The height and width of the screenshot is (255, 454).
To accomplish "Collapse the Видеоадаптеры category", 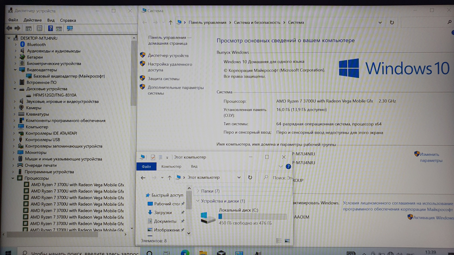I will point(15,70).
